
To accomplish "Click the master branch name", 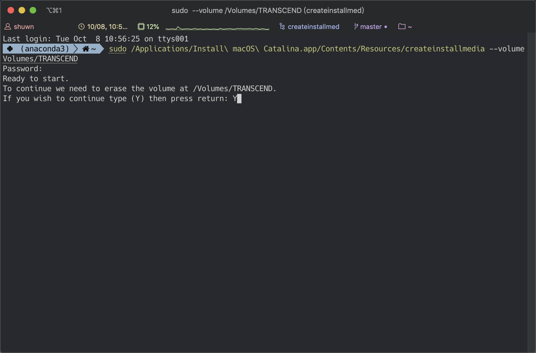I will (371, 27).
